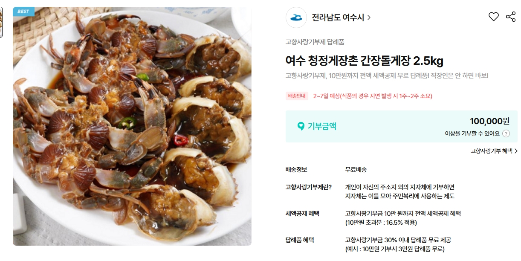Click the 배송정보 row label

point(296,170)
